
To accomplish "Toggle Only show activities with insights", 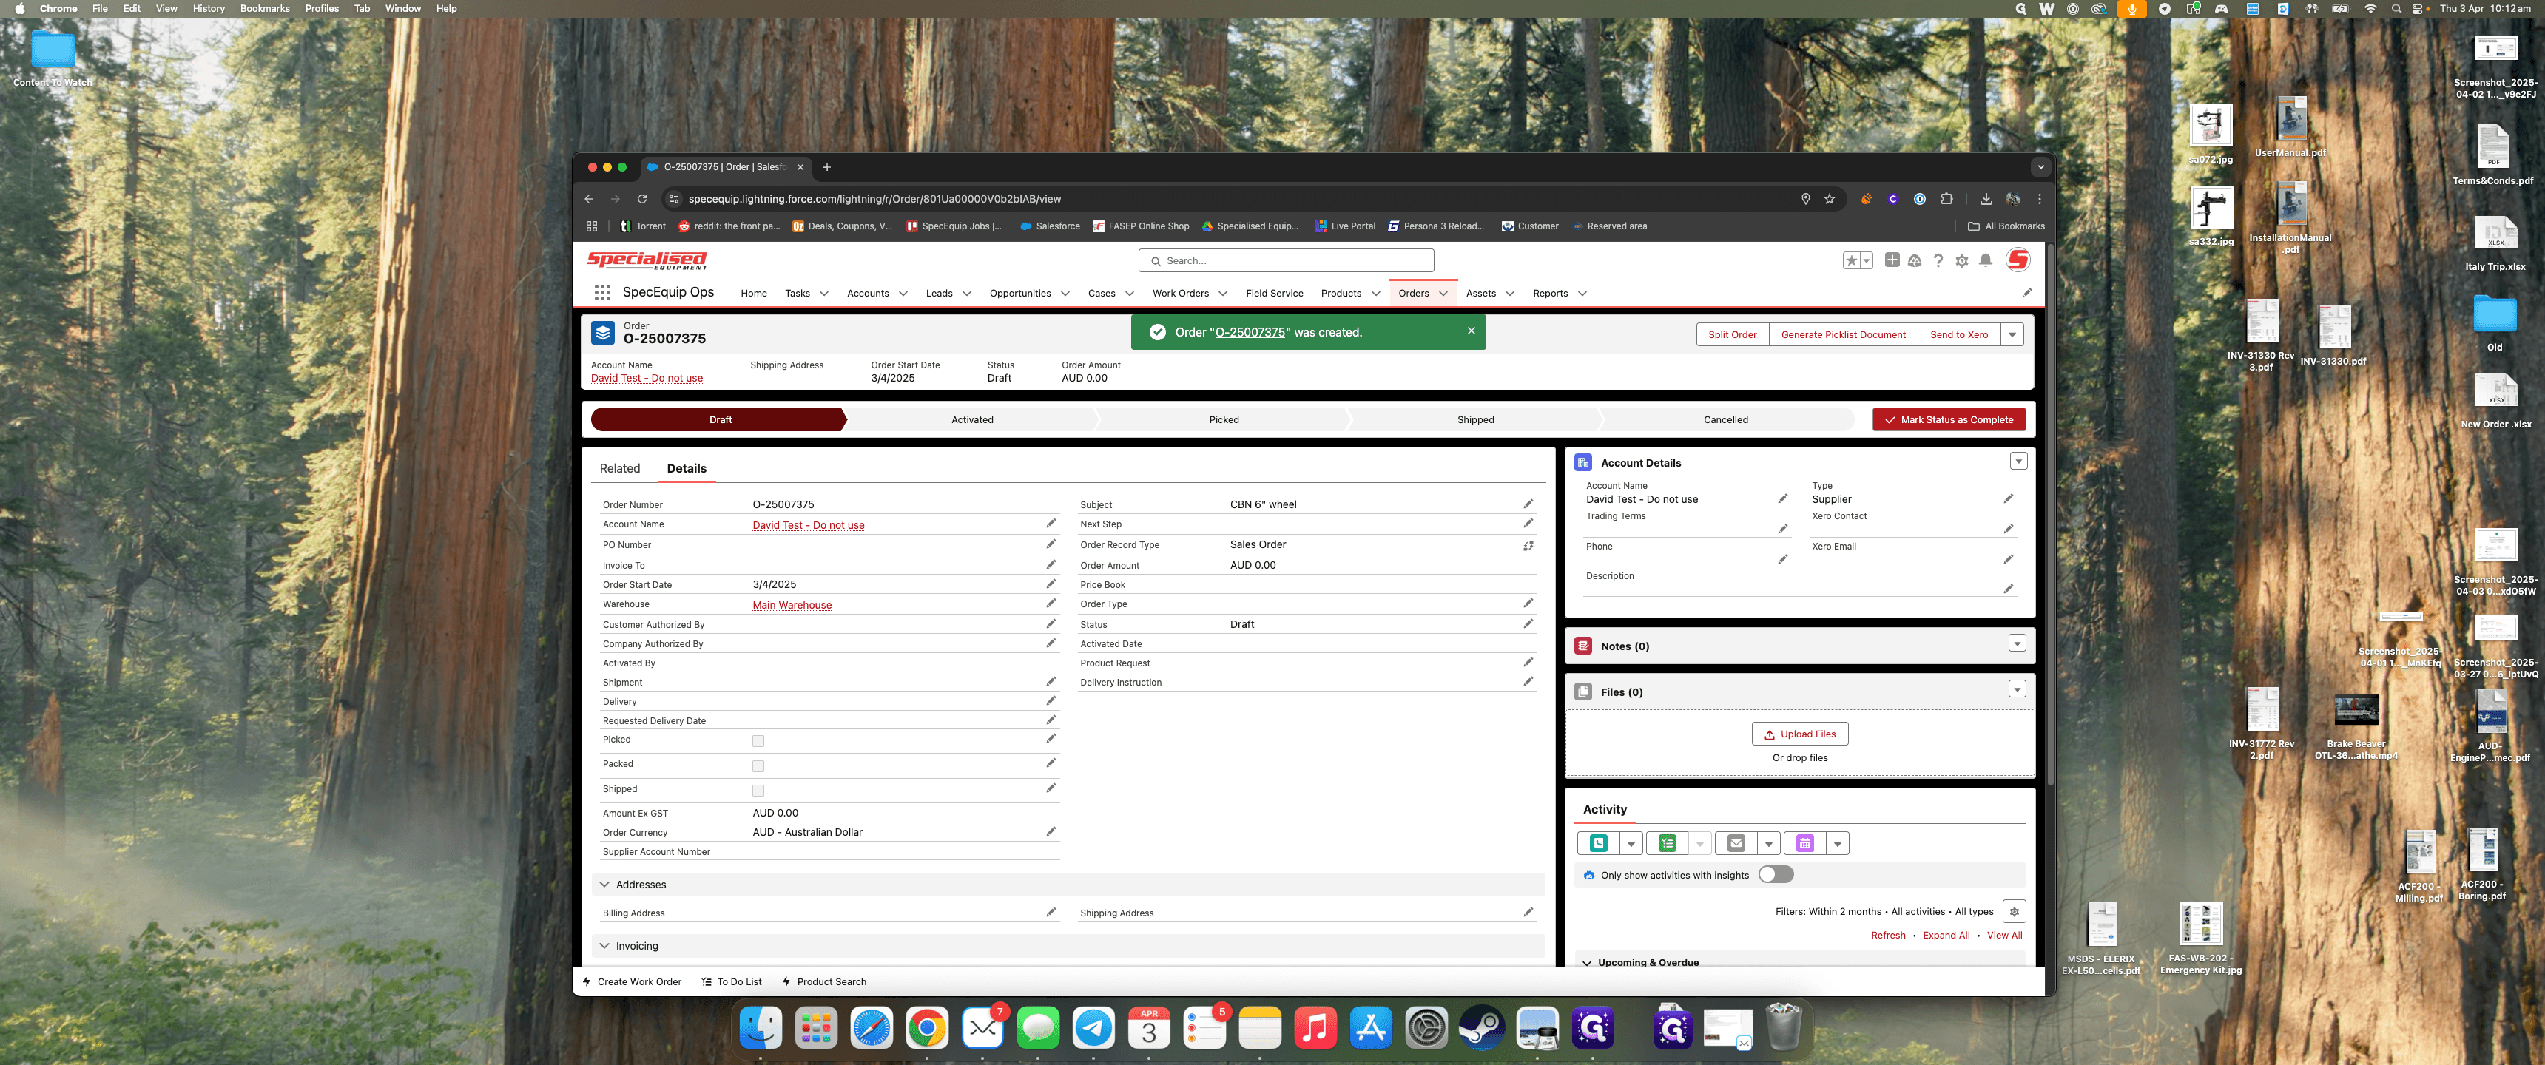I will coord(1776,874).
